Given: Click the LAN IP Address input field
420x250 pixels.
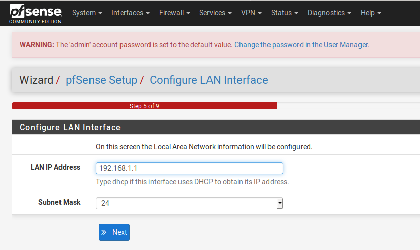Looking at the screenshot, I should tap(189, 168).
